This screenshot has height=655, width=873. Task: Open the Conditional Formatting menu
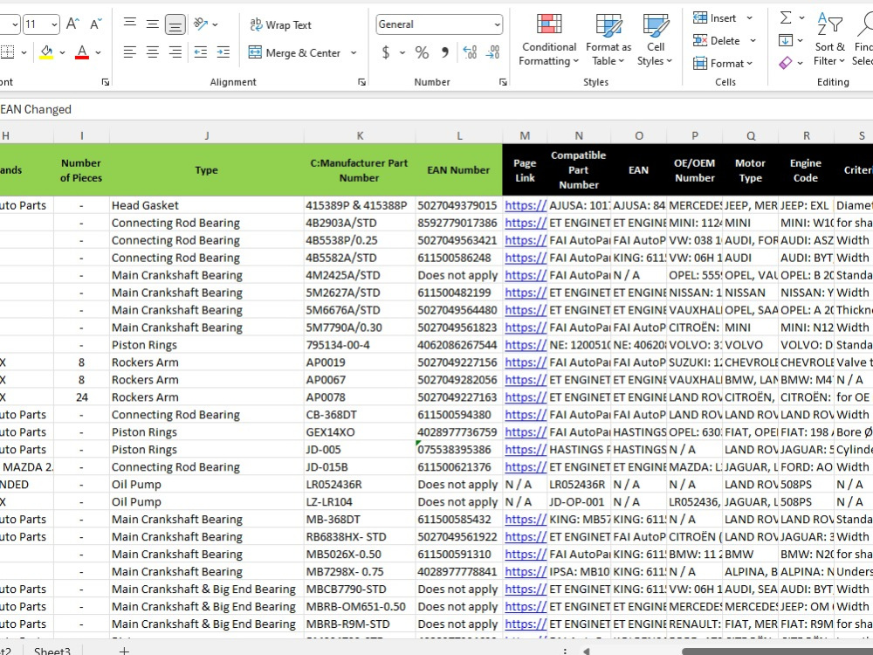pyautogui.click(x=549, y=40)
